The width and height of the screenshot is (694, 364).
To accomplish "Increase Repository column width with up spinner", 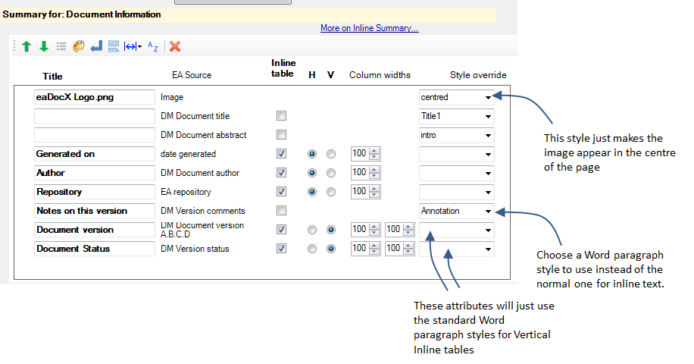I will [374, 189].
